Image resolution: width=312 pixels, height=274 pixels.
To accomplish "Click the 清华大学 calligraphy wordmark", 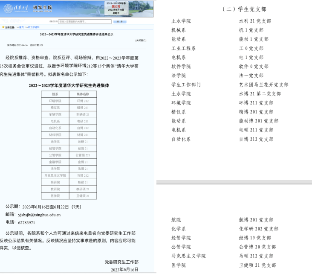I will pyautogui.click(x=22, y=8).
